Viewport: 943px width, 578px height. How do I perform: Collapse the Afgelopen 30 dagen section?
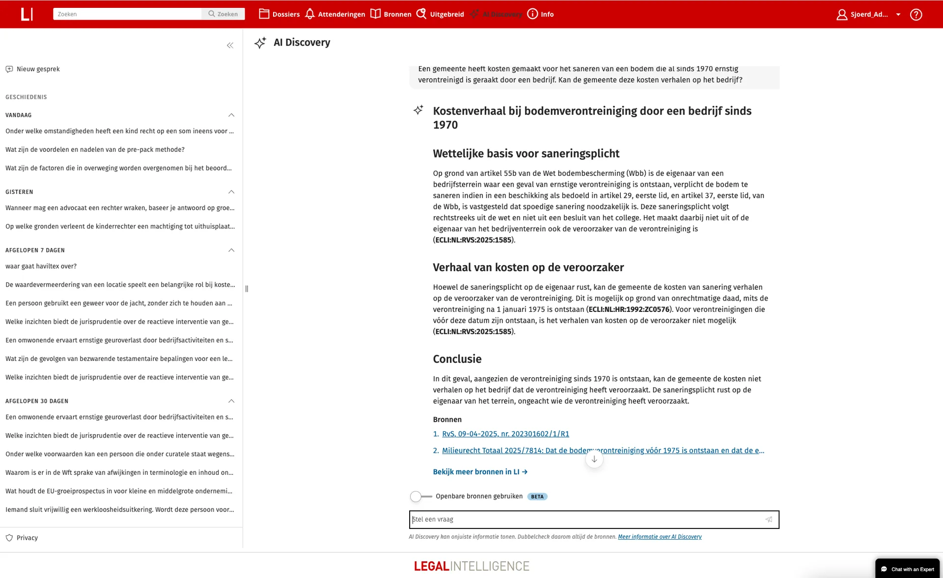click(x=231, y=401)
